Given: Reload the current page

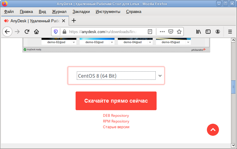Looking at the screenshot, I should point(27,32).
